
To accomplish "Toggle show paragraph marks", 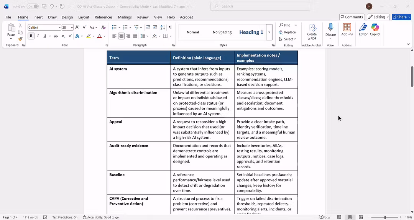I will pos(170,27).
